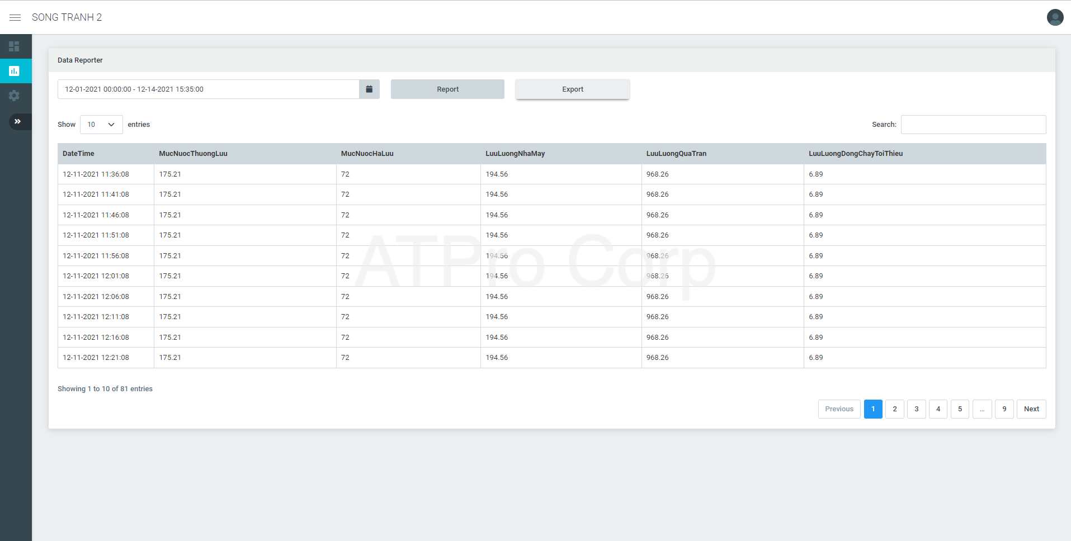This screenshot has height=541, width=1071.
Task: Click the Next pagination button
Action: point(1031,409)
